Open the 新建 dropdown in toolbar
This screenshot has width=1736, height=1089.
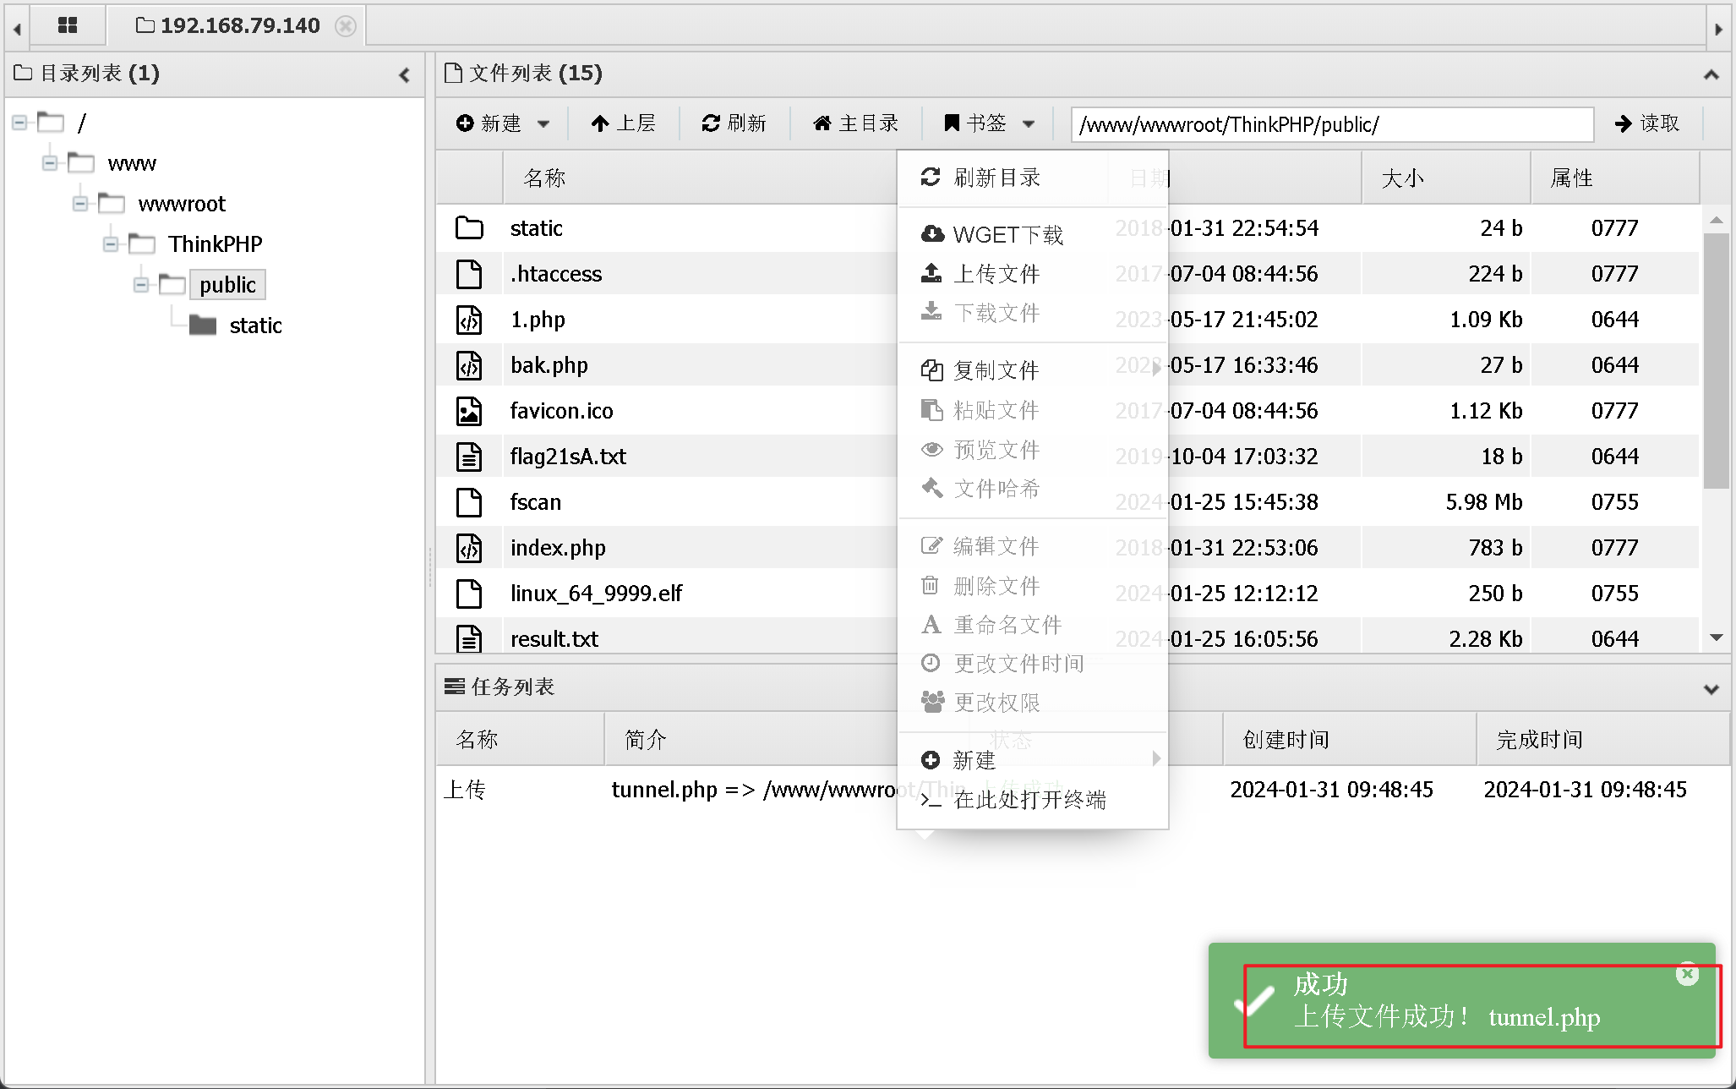pos(502,123)
